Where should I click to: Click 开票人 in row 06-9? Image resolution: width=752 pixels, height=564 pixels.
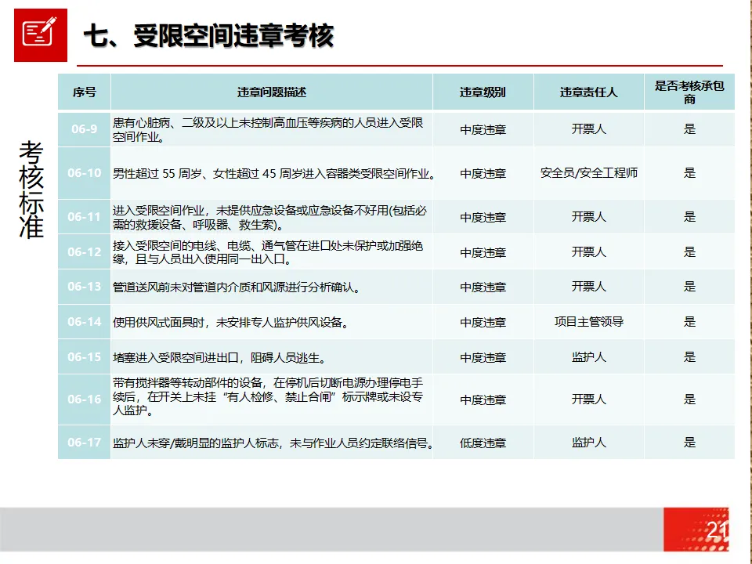[589, 129]
